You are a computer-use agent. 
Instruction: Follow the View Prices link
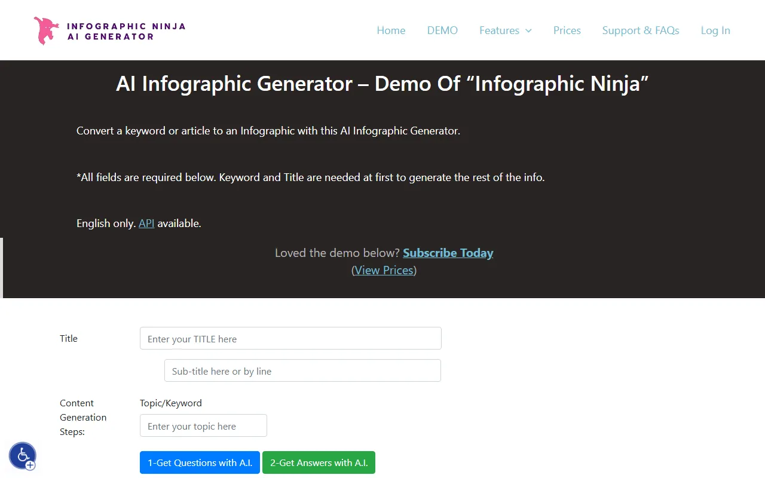384,270
